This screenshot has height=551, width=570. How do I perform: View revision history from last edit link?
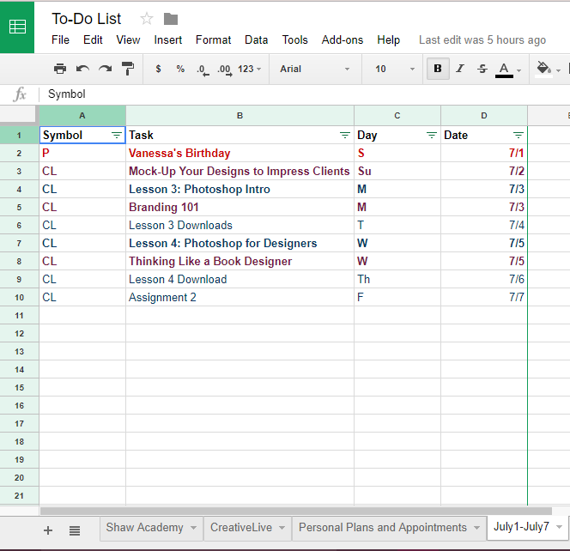(482, 39)
